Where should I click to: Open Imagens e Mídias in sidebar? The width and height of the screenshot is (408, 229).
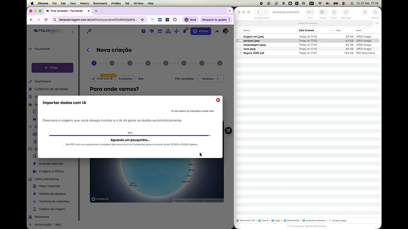click(x=51, y=171)
